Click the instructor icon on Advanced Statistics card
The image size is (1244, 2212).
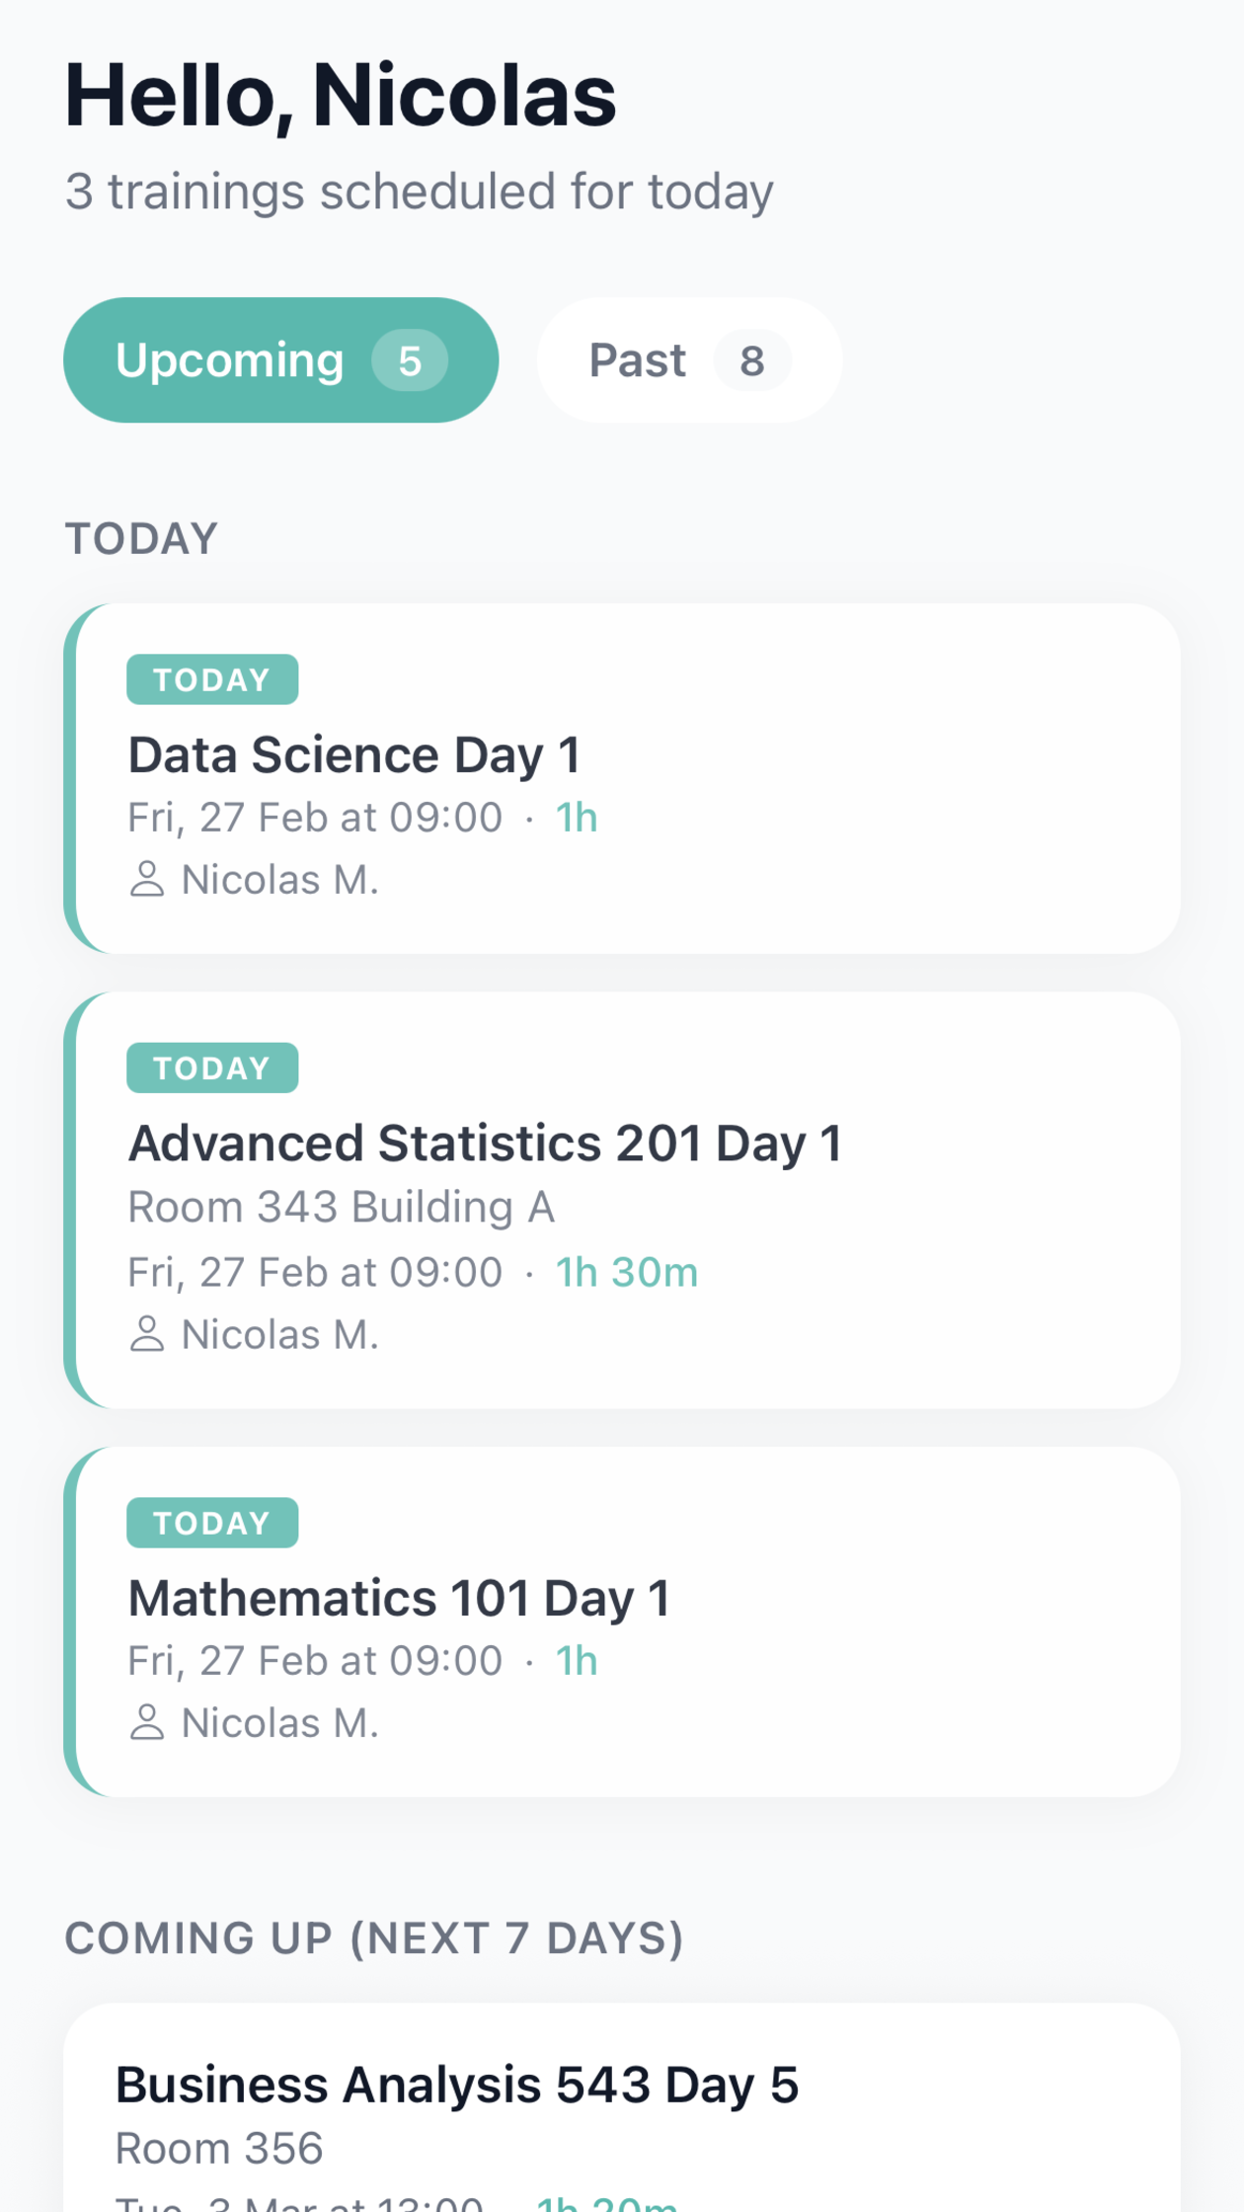(147, 1334)
